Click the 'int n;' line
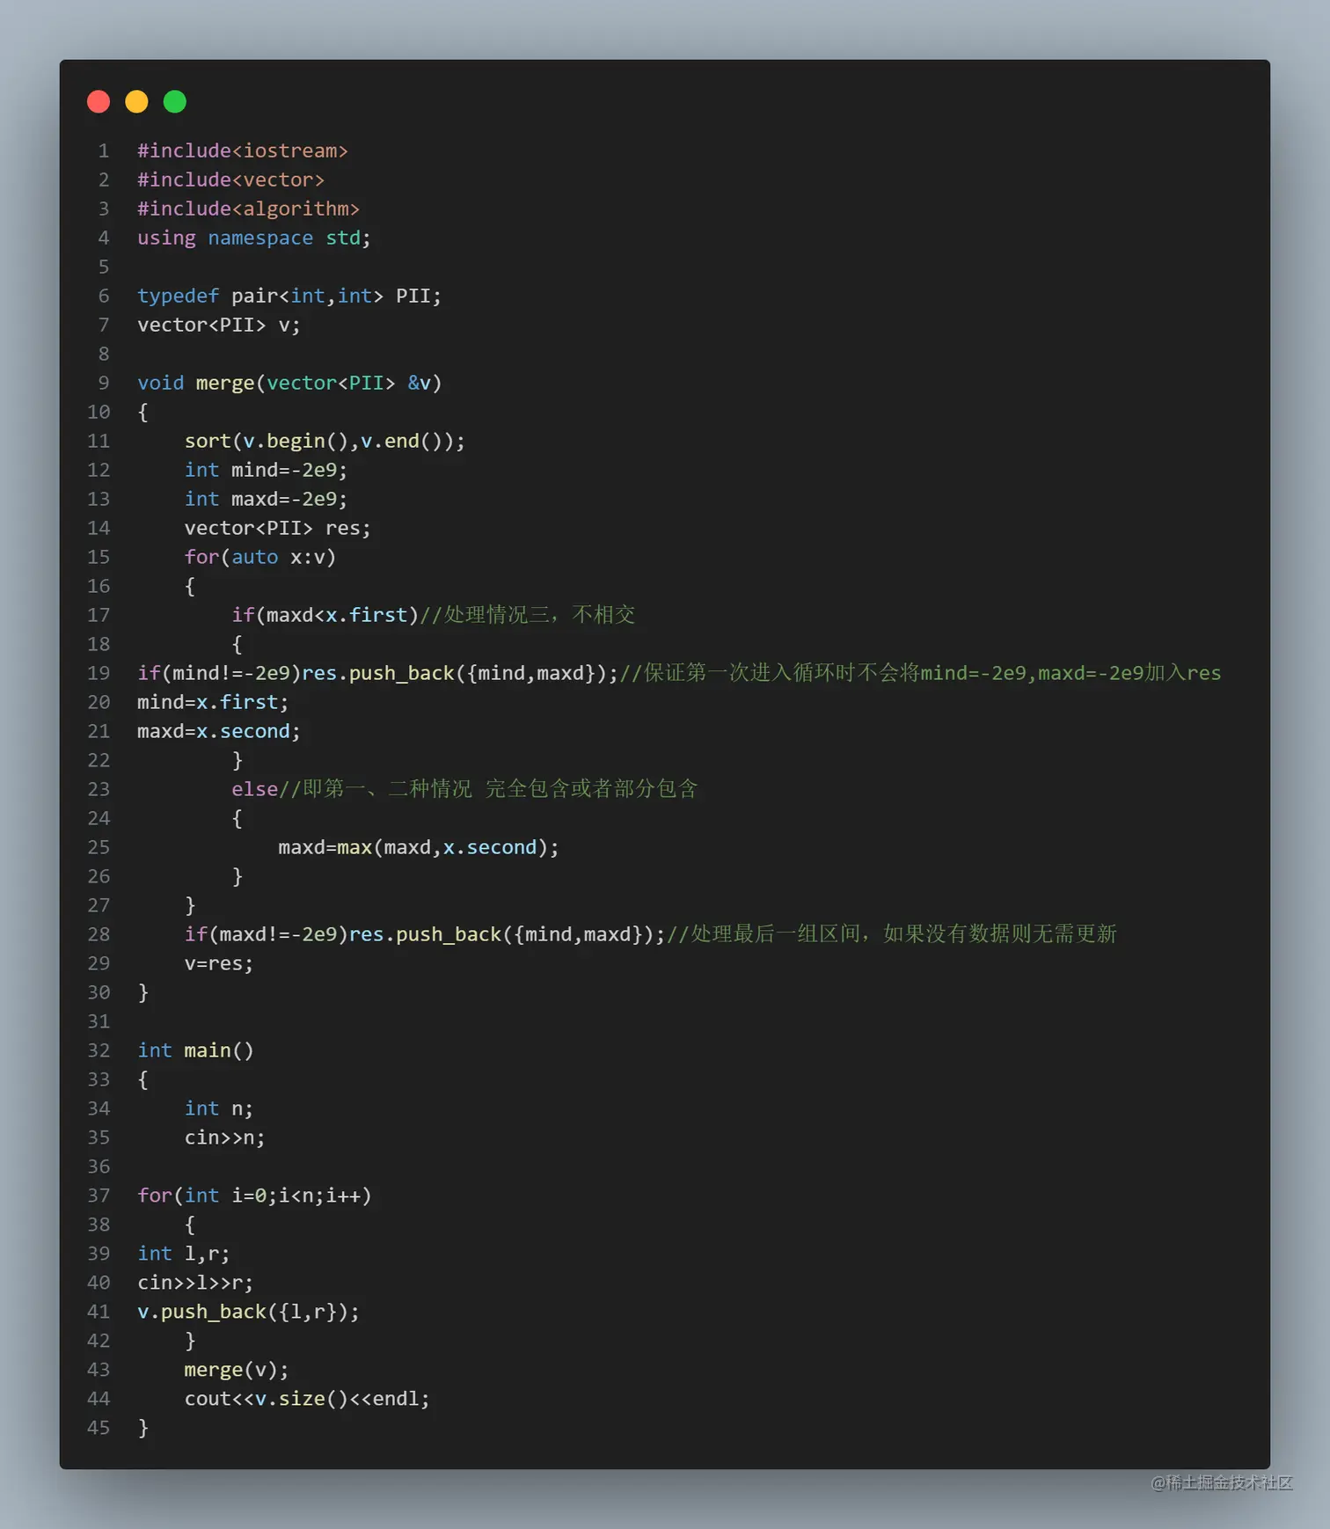This screenshot has height=1529, width=1330. click(219, 1109)
